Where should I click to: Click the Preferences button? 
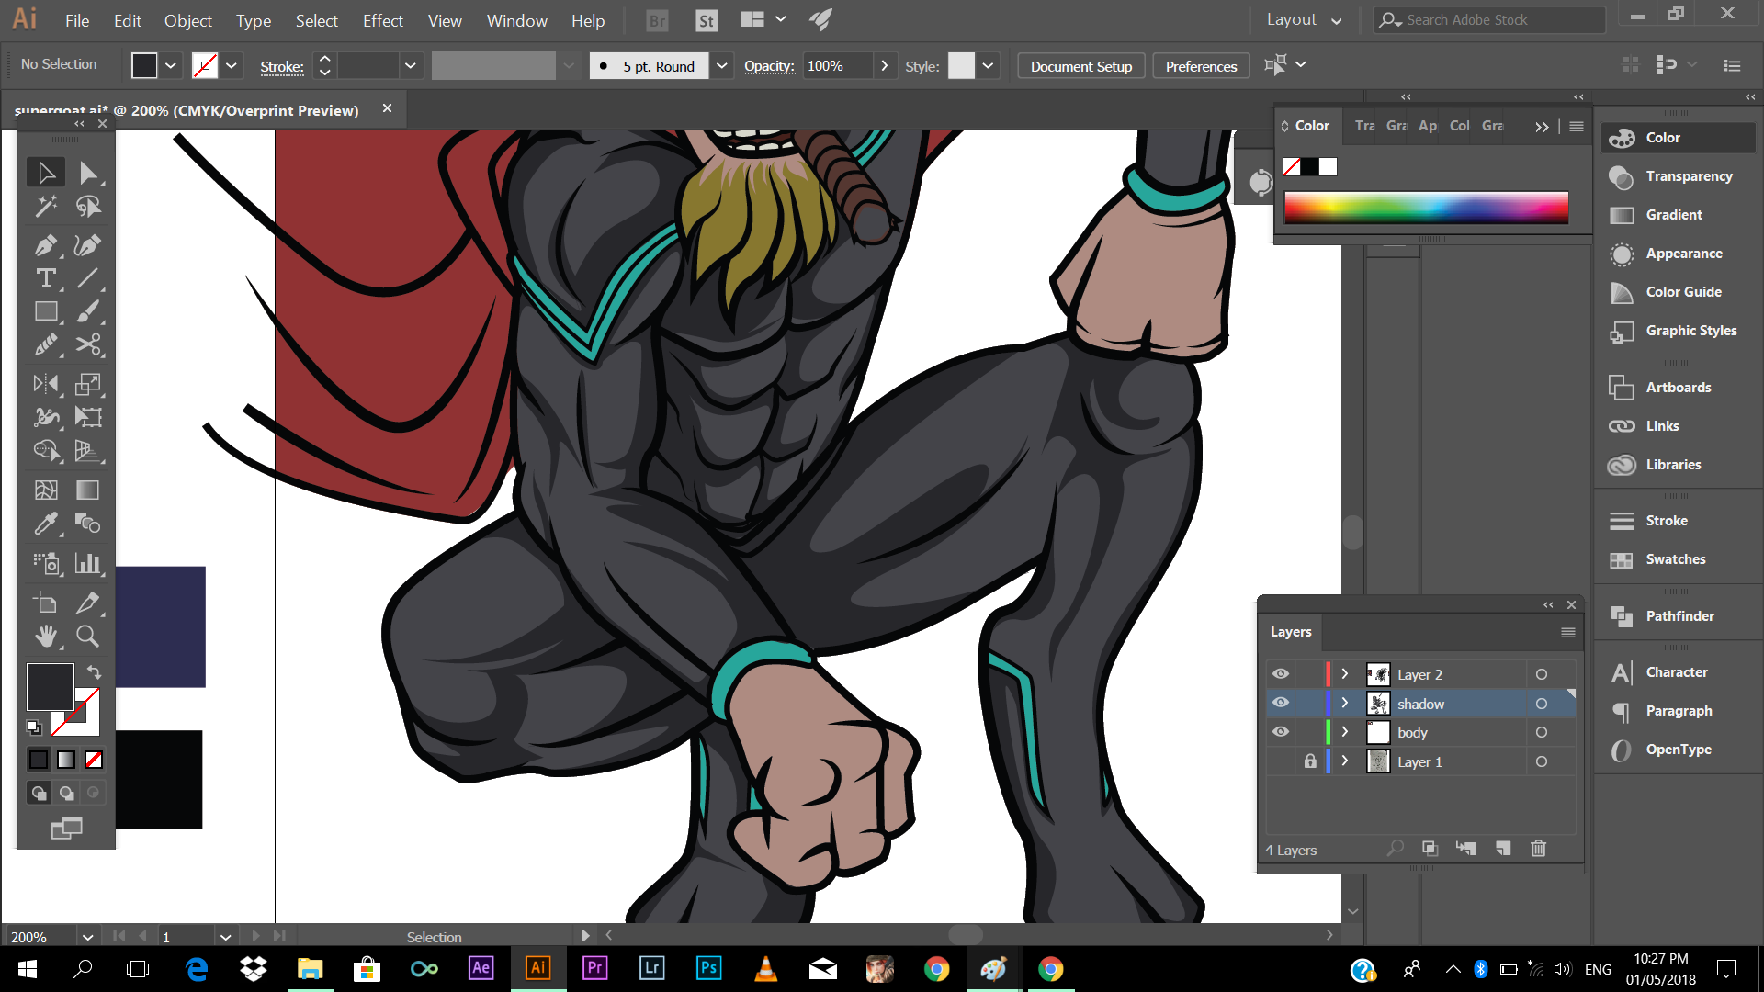(x=1201, y=66)
